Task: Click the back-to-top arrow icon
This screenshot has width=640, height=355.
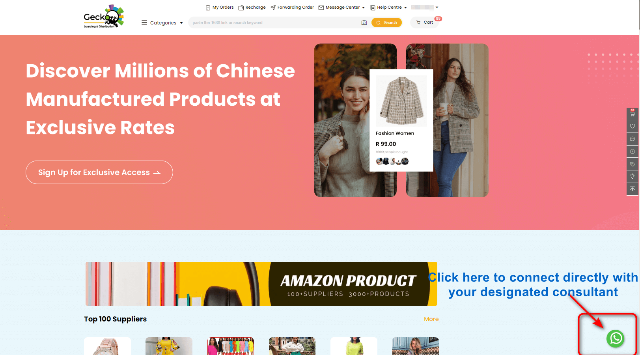Action: [x=633, y=189]
